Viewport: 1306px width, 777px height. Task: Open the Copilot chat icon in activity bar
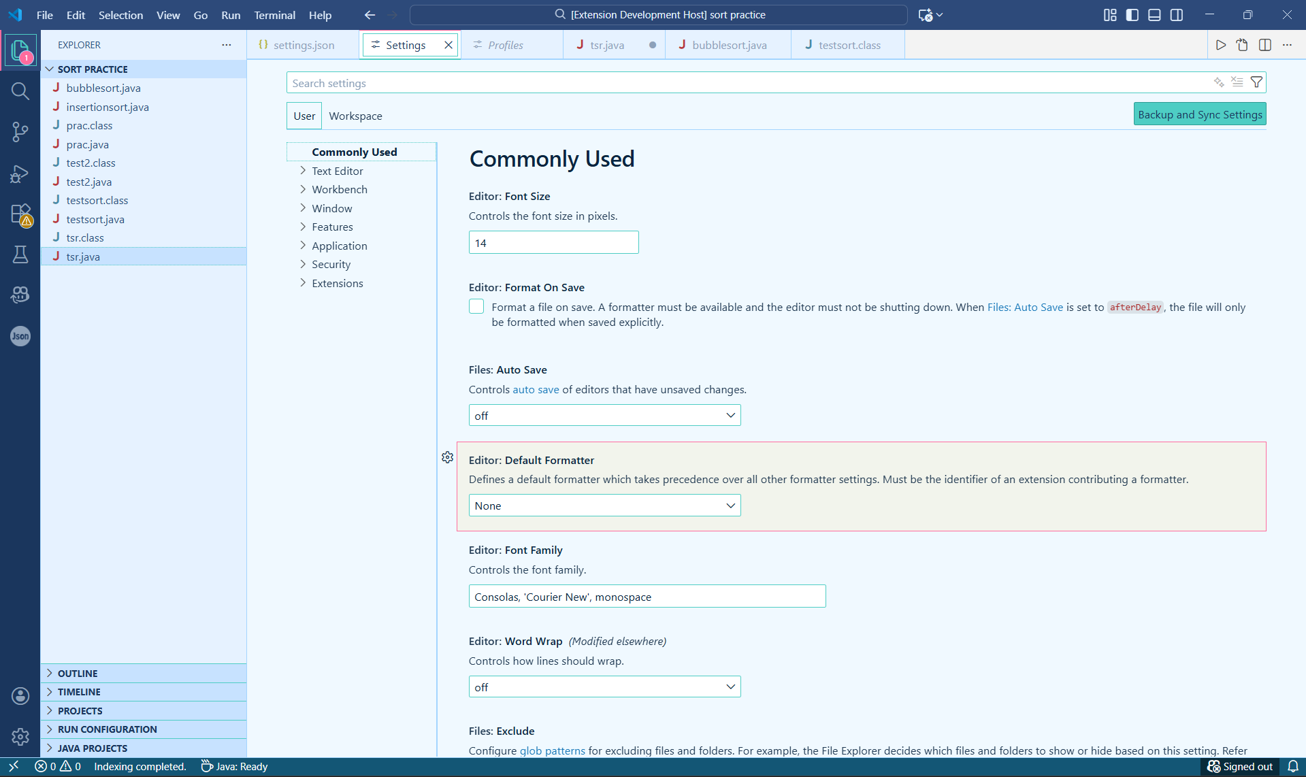coord(20,295)
